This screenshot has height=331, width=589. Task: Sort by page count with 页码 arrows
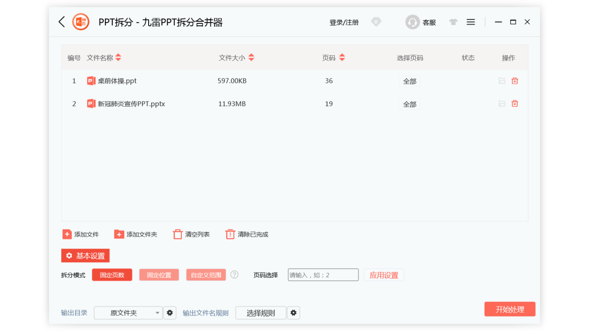[x=342, y=57]
